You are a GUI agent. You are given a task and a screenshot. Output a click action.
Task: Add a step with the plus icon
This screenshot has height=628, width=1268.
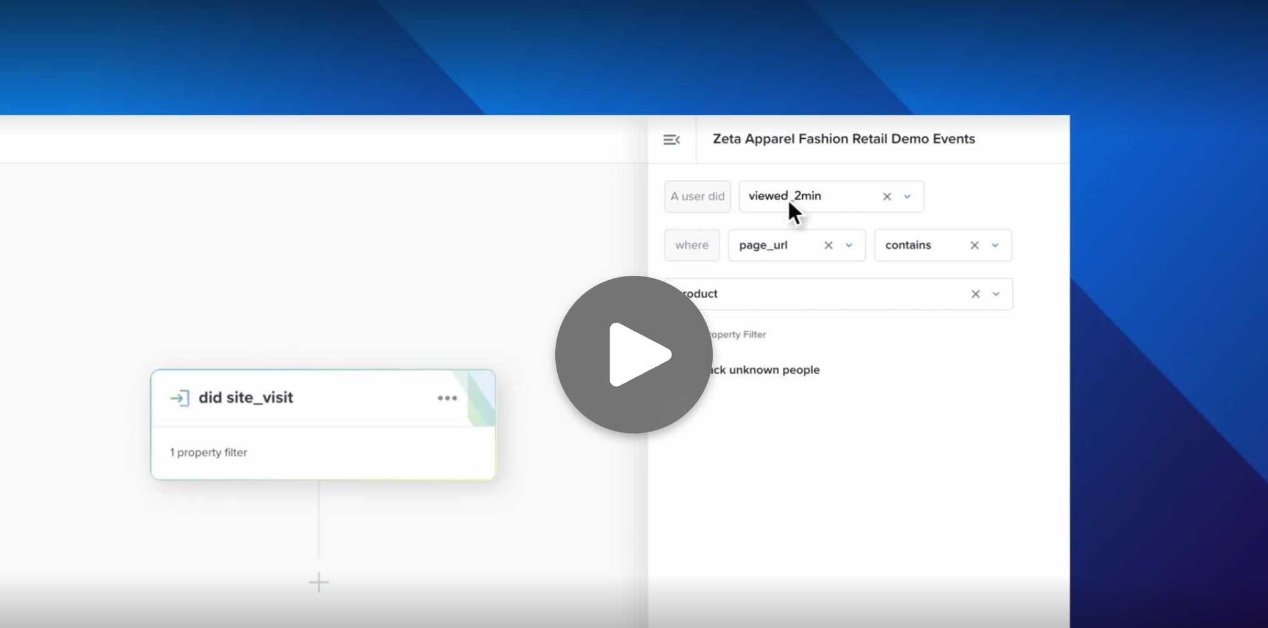pyautogui.click(x=318, y=582)
